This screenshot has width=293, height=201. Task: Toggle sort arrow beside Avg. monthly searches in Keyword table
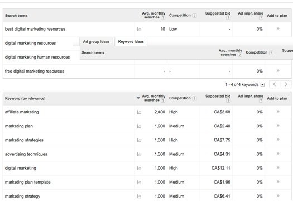click(x=138, y=98)
